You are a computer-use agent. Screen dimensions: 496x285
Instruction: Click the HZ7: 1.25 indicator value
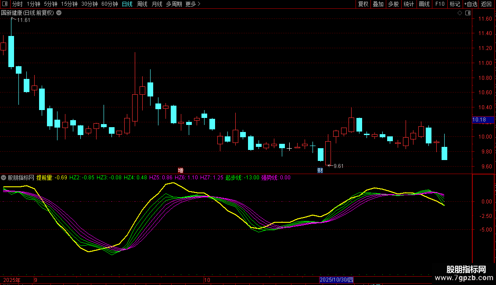click(212, 178)
